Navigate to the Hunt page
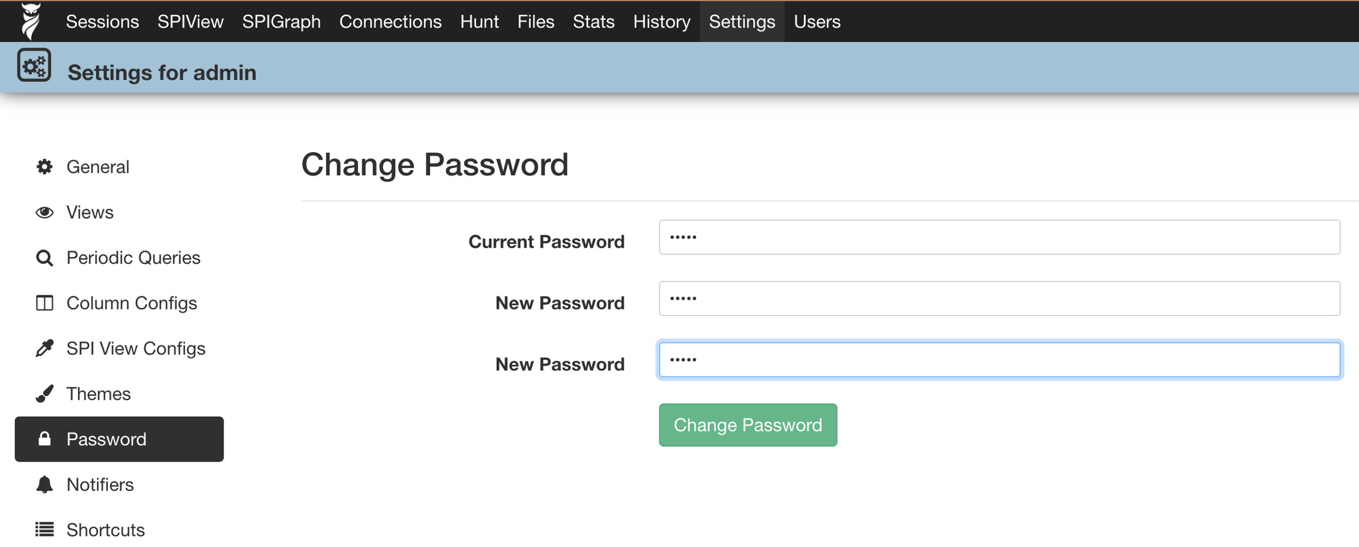The height and width of the screenshot is (547, 1359). click(479, 22)
